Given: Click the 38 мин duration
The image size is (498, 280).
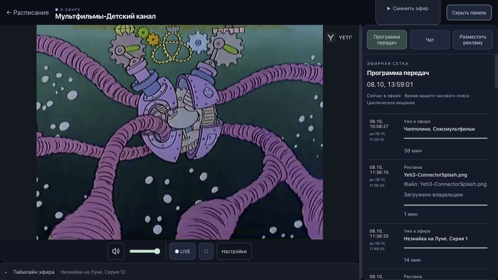Looking at the screenshot, I should 413,150.
